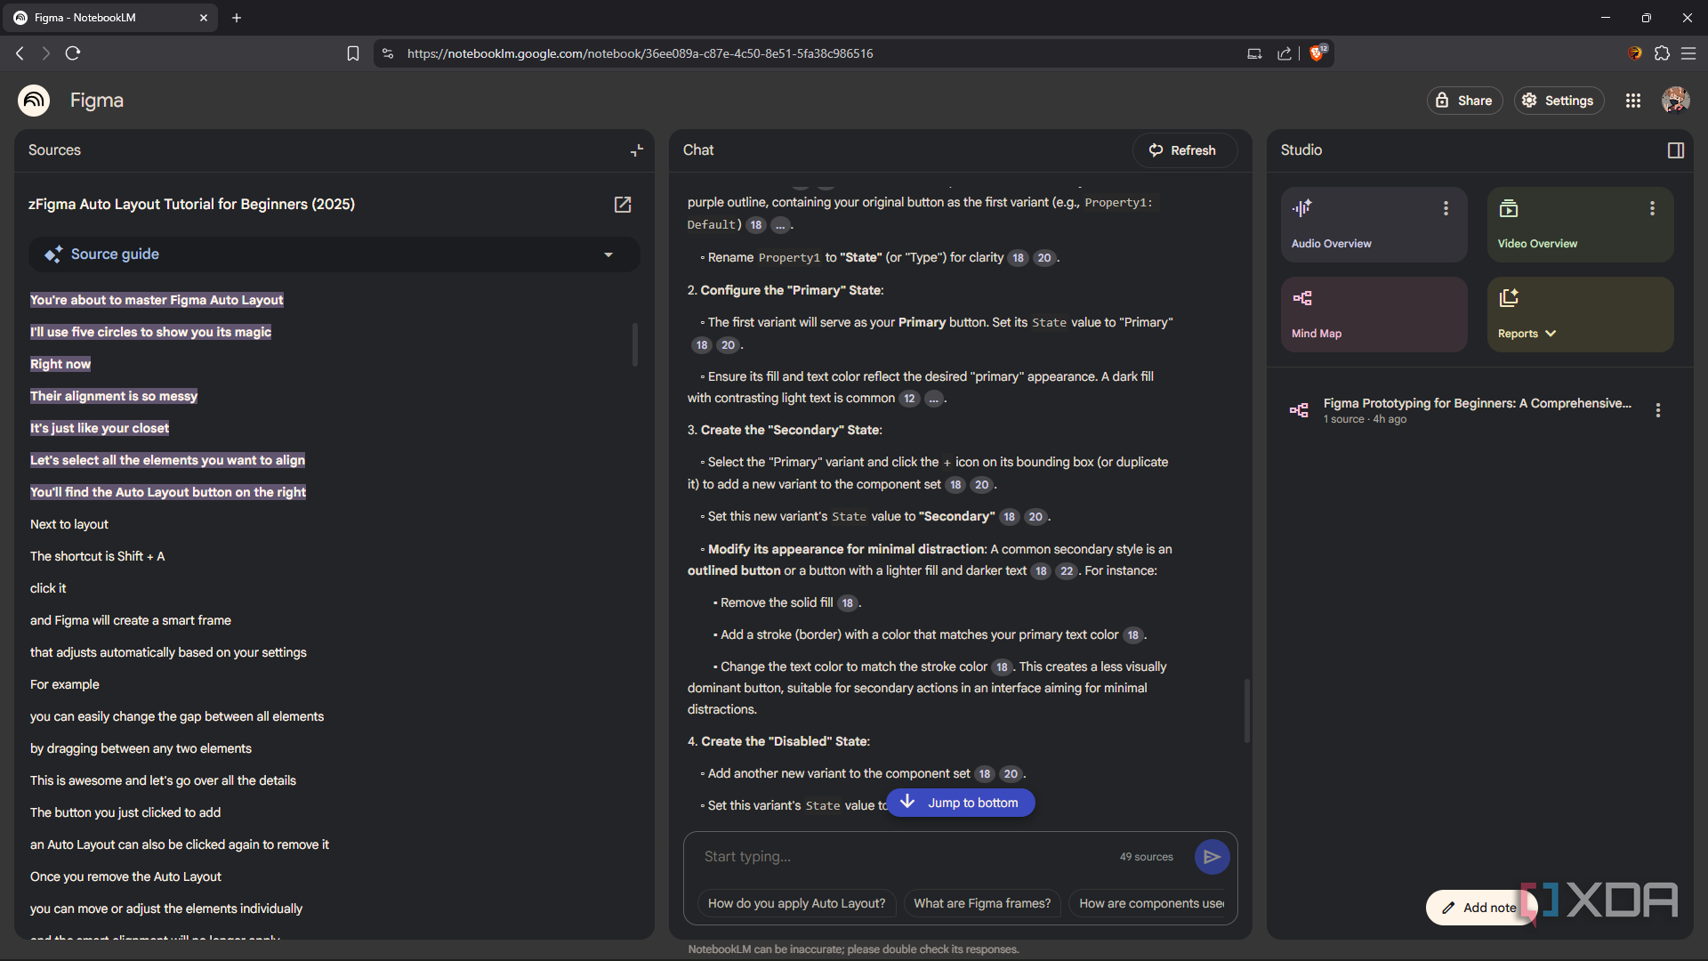Click citation 12 after 'light text is common'
The height and width of the screenshot is (961, 1708).
tap(908, 399)
